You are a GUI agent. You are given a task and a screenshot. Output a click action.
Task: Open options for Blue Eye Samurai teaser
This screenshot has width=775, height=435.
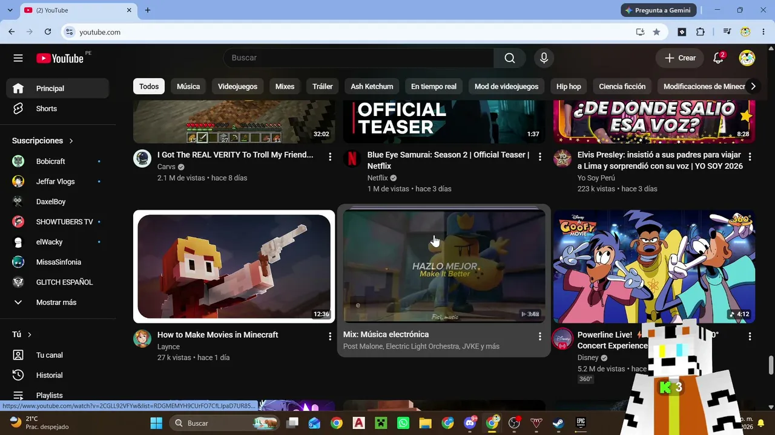[540, 156]
